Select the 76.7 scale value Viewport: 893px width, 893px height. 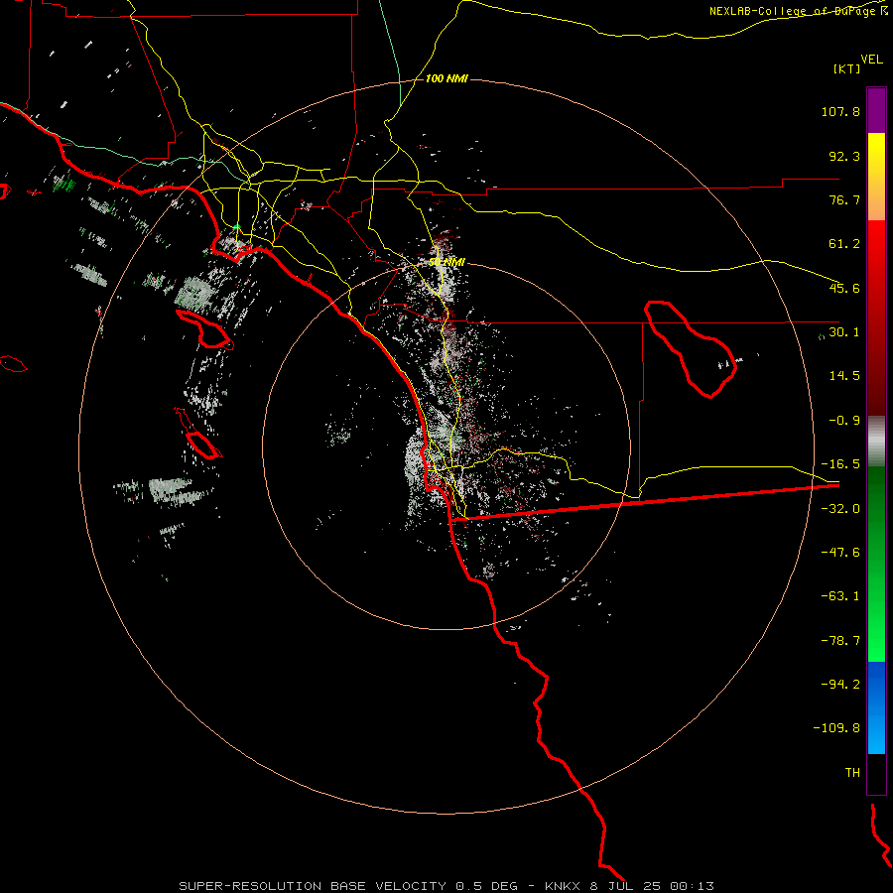pos(844,199)
